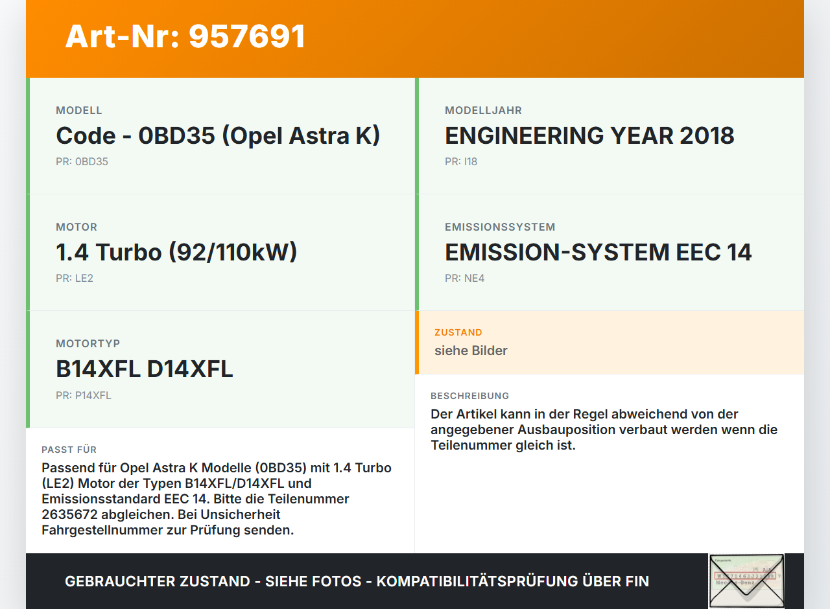
Task: Click the envelope VIN icon
Action: coord(746,580)
